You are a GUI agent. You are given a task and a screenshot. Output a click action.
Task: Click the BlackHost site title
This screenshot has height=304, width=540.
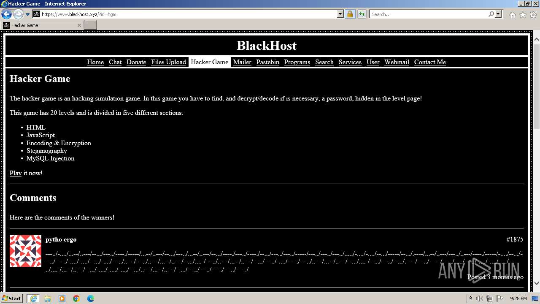[x=267, y=46]
